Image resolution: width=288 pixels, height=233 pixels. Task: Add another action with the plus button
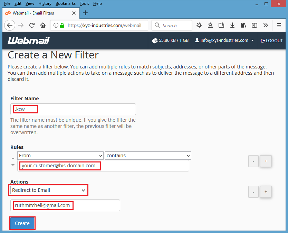[x=266, y=192]
